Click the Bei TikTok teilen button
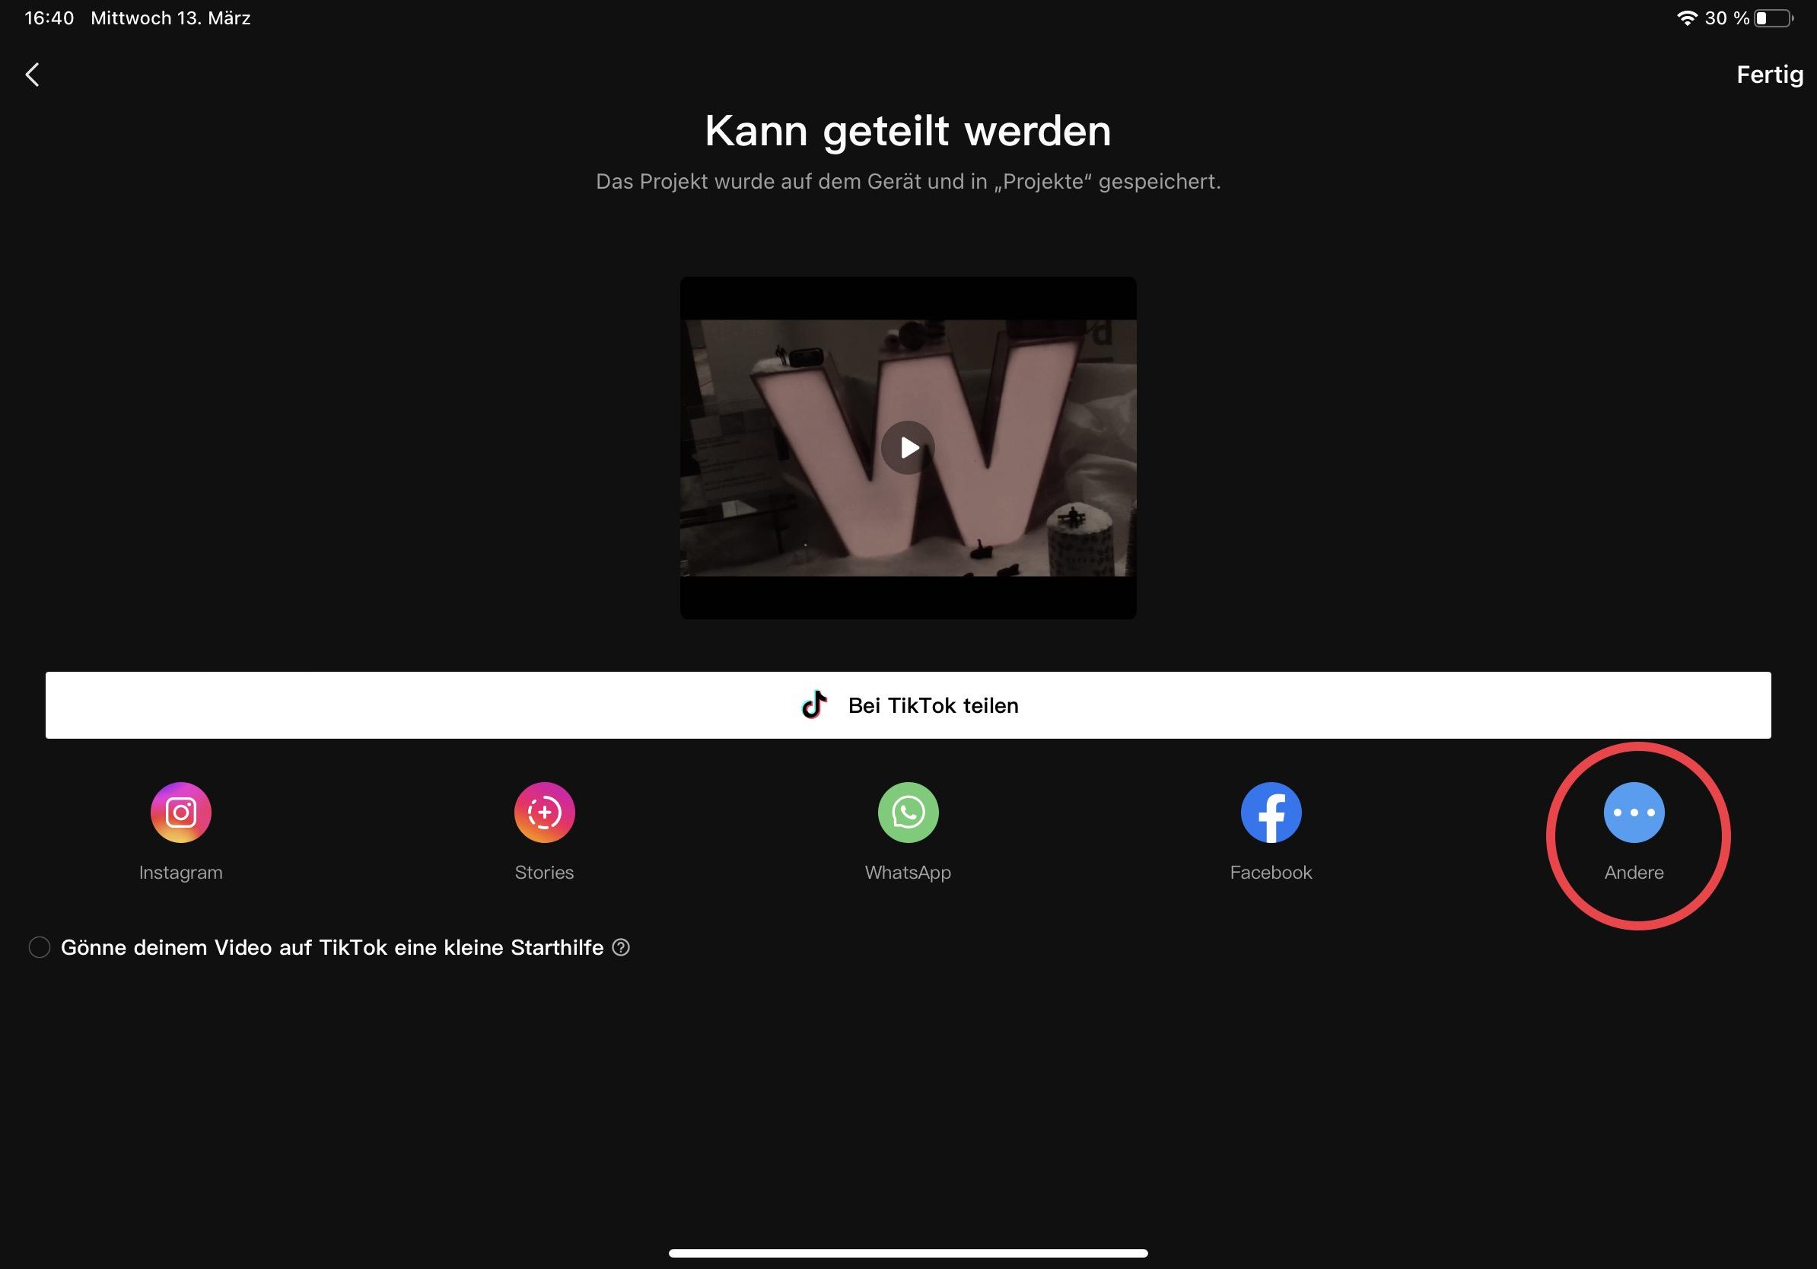 coord(908,705)
